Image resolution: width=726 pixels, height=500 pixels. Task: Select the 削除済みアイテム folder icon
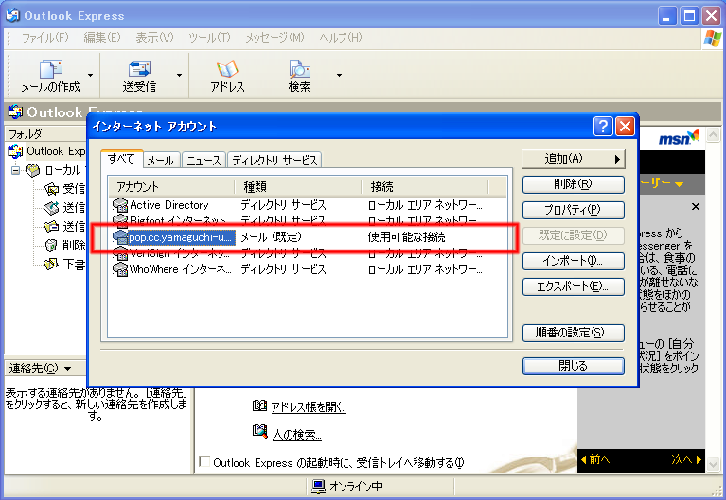pos(51,246)
